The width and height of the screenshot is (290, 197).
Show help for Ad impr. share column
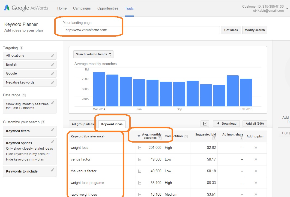[241, 138]
